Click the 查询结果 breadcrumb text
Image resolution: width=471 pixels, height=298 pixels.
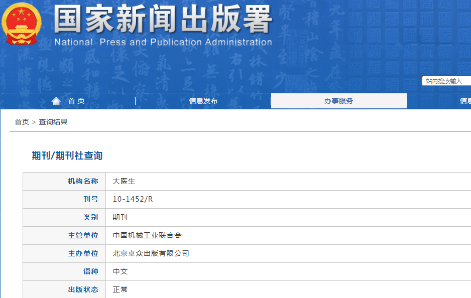point(53,122)
